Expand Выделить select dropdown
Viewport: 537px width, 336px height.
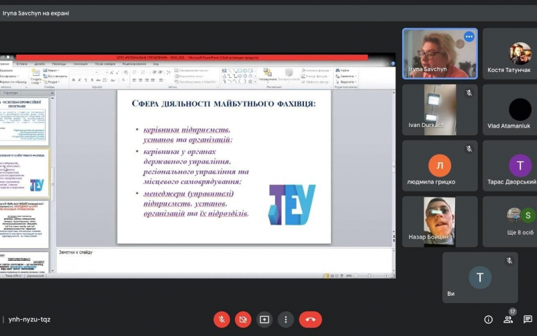pyautogui.click(x=346, y=82)
